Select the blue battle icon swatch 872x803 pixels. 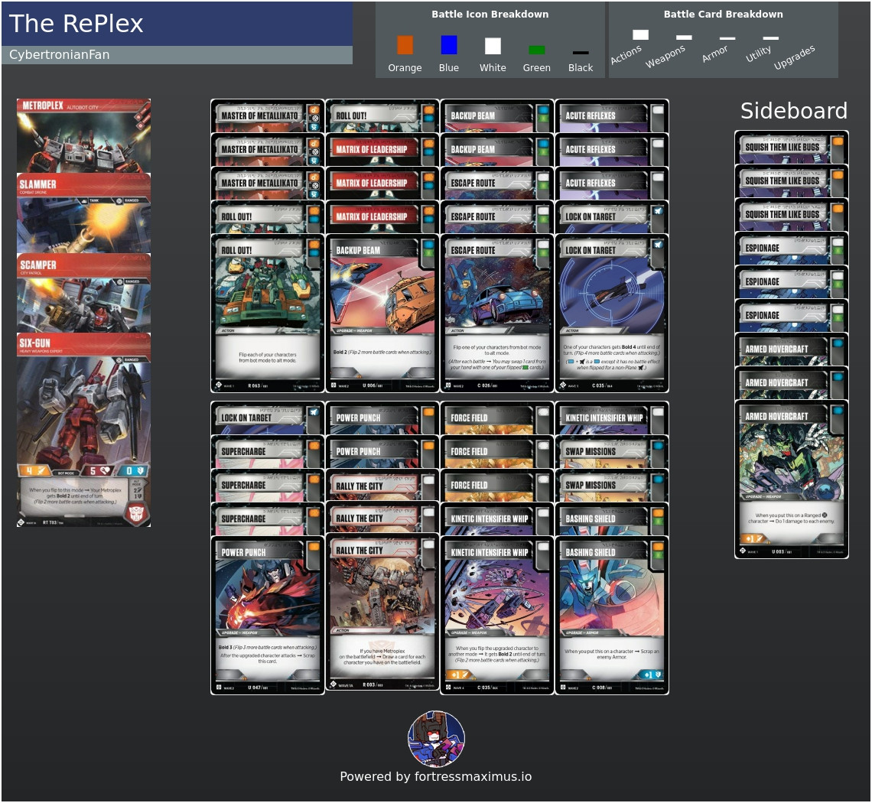point(449,45)
